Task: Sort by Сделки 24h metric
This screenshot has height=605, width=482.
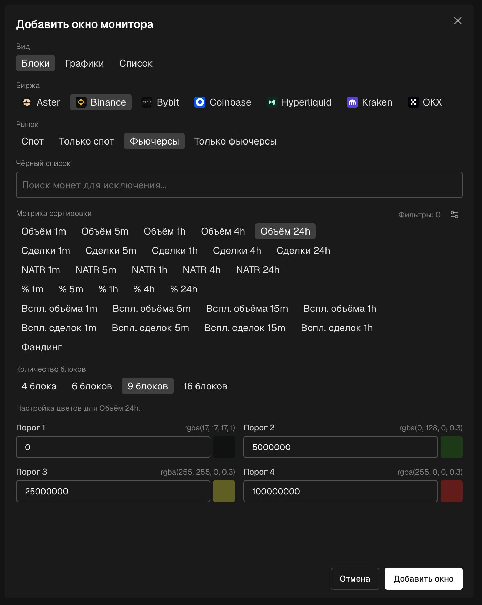Action: click(x=303, y=251)
